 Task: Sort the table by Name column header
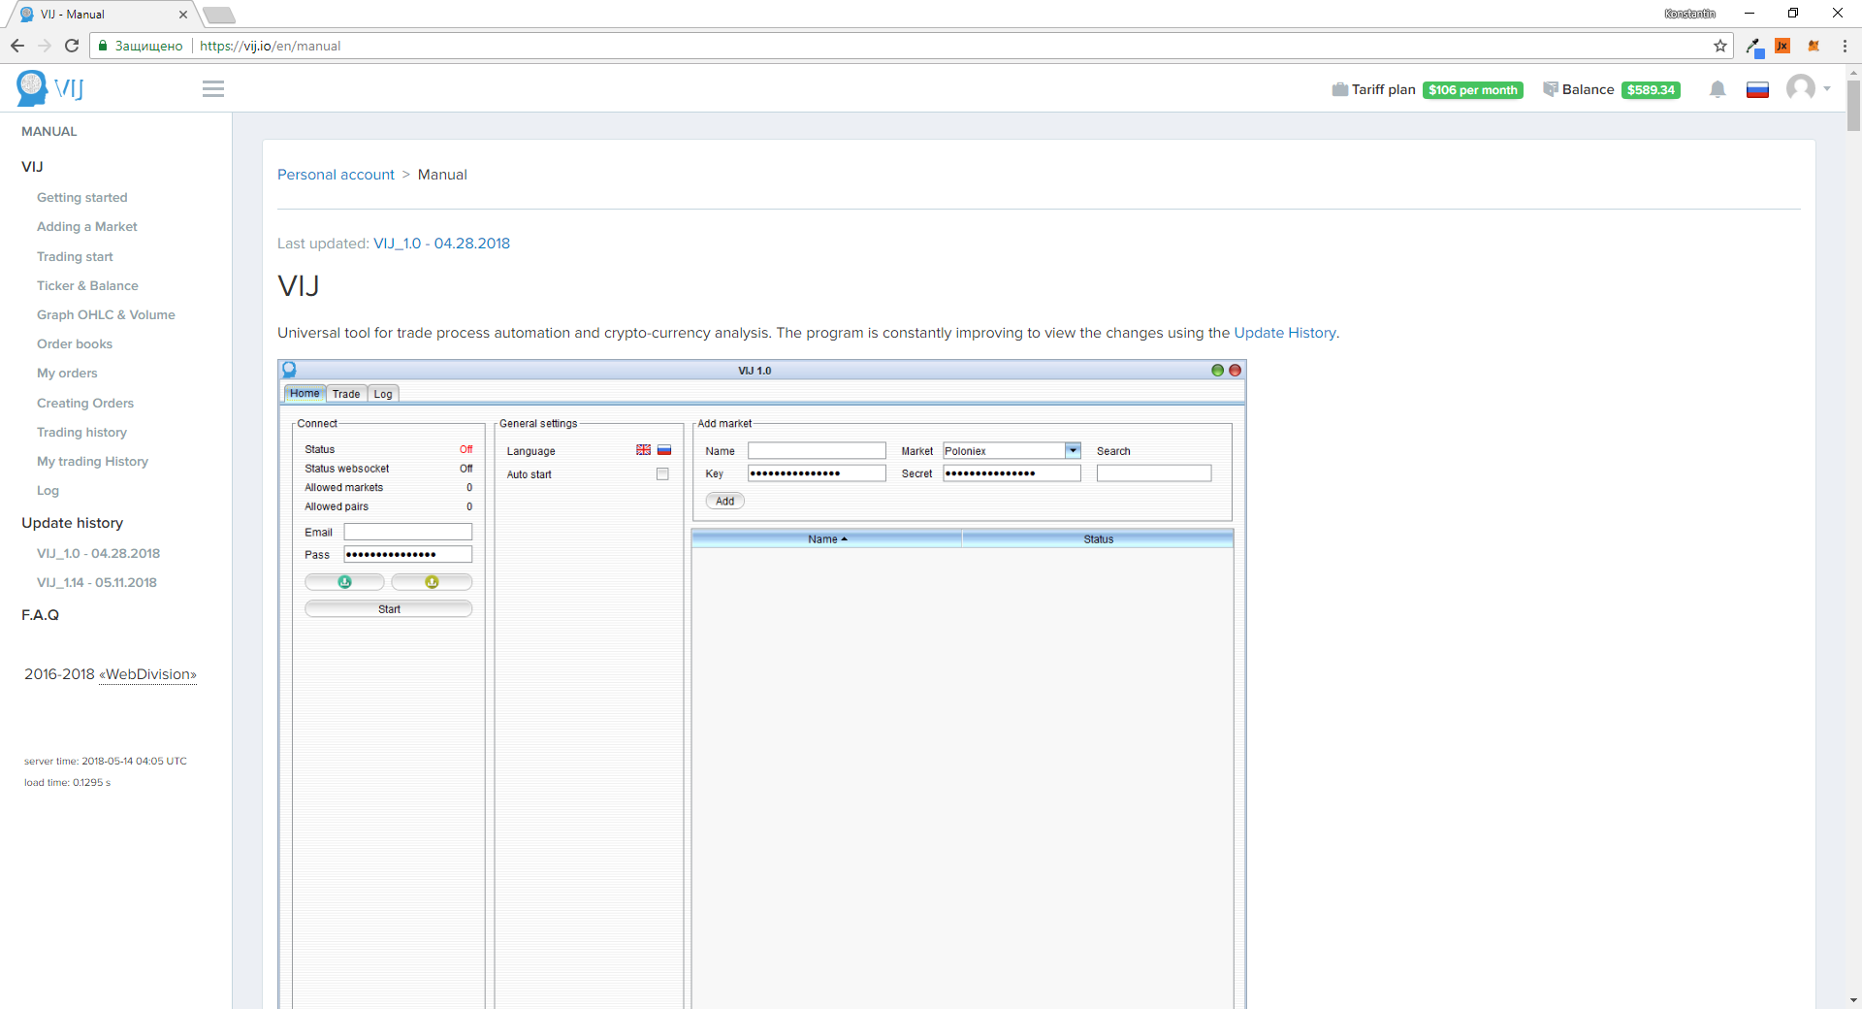point(826,539)
